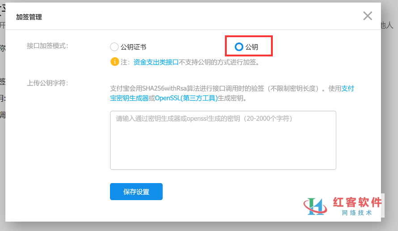398x231 pixels.
Task: Open the OpenSSL(第三方工具) link
Action: click(x=186, y=98)
